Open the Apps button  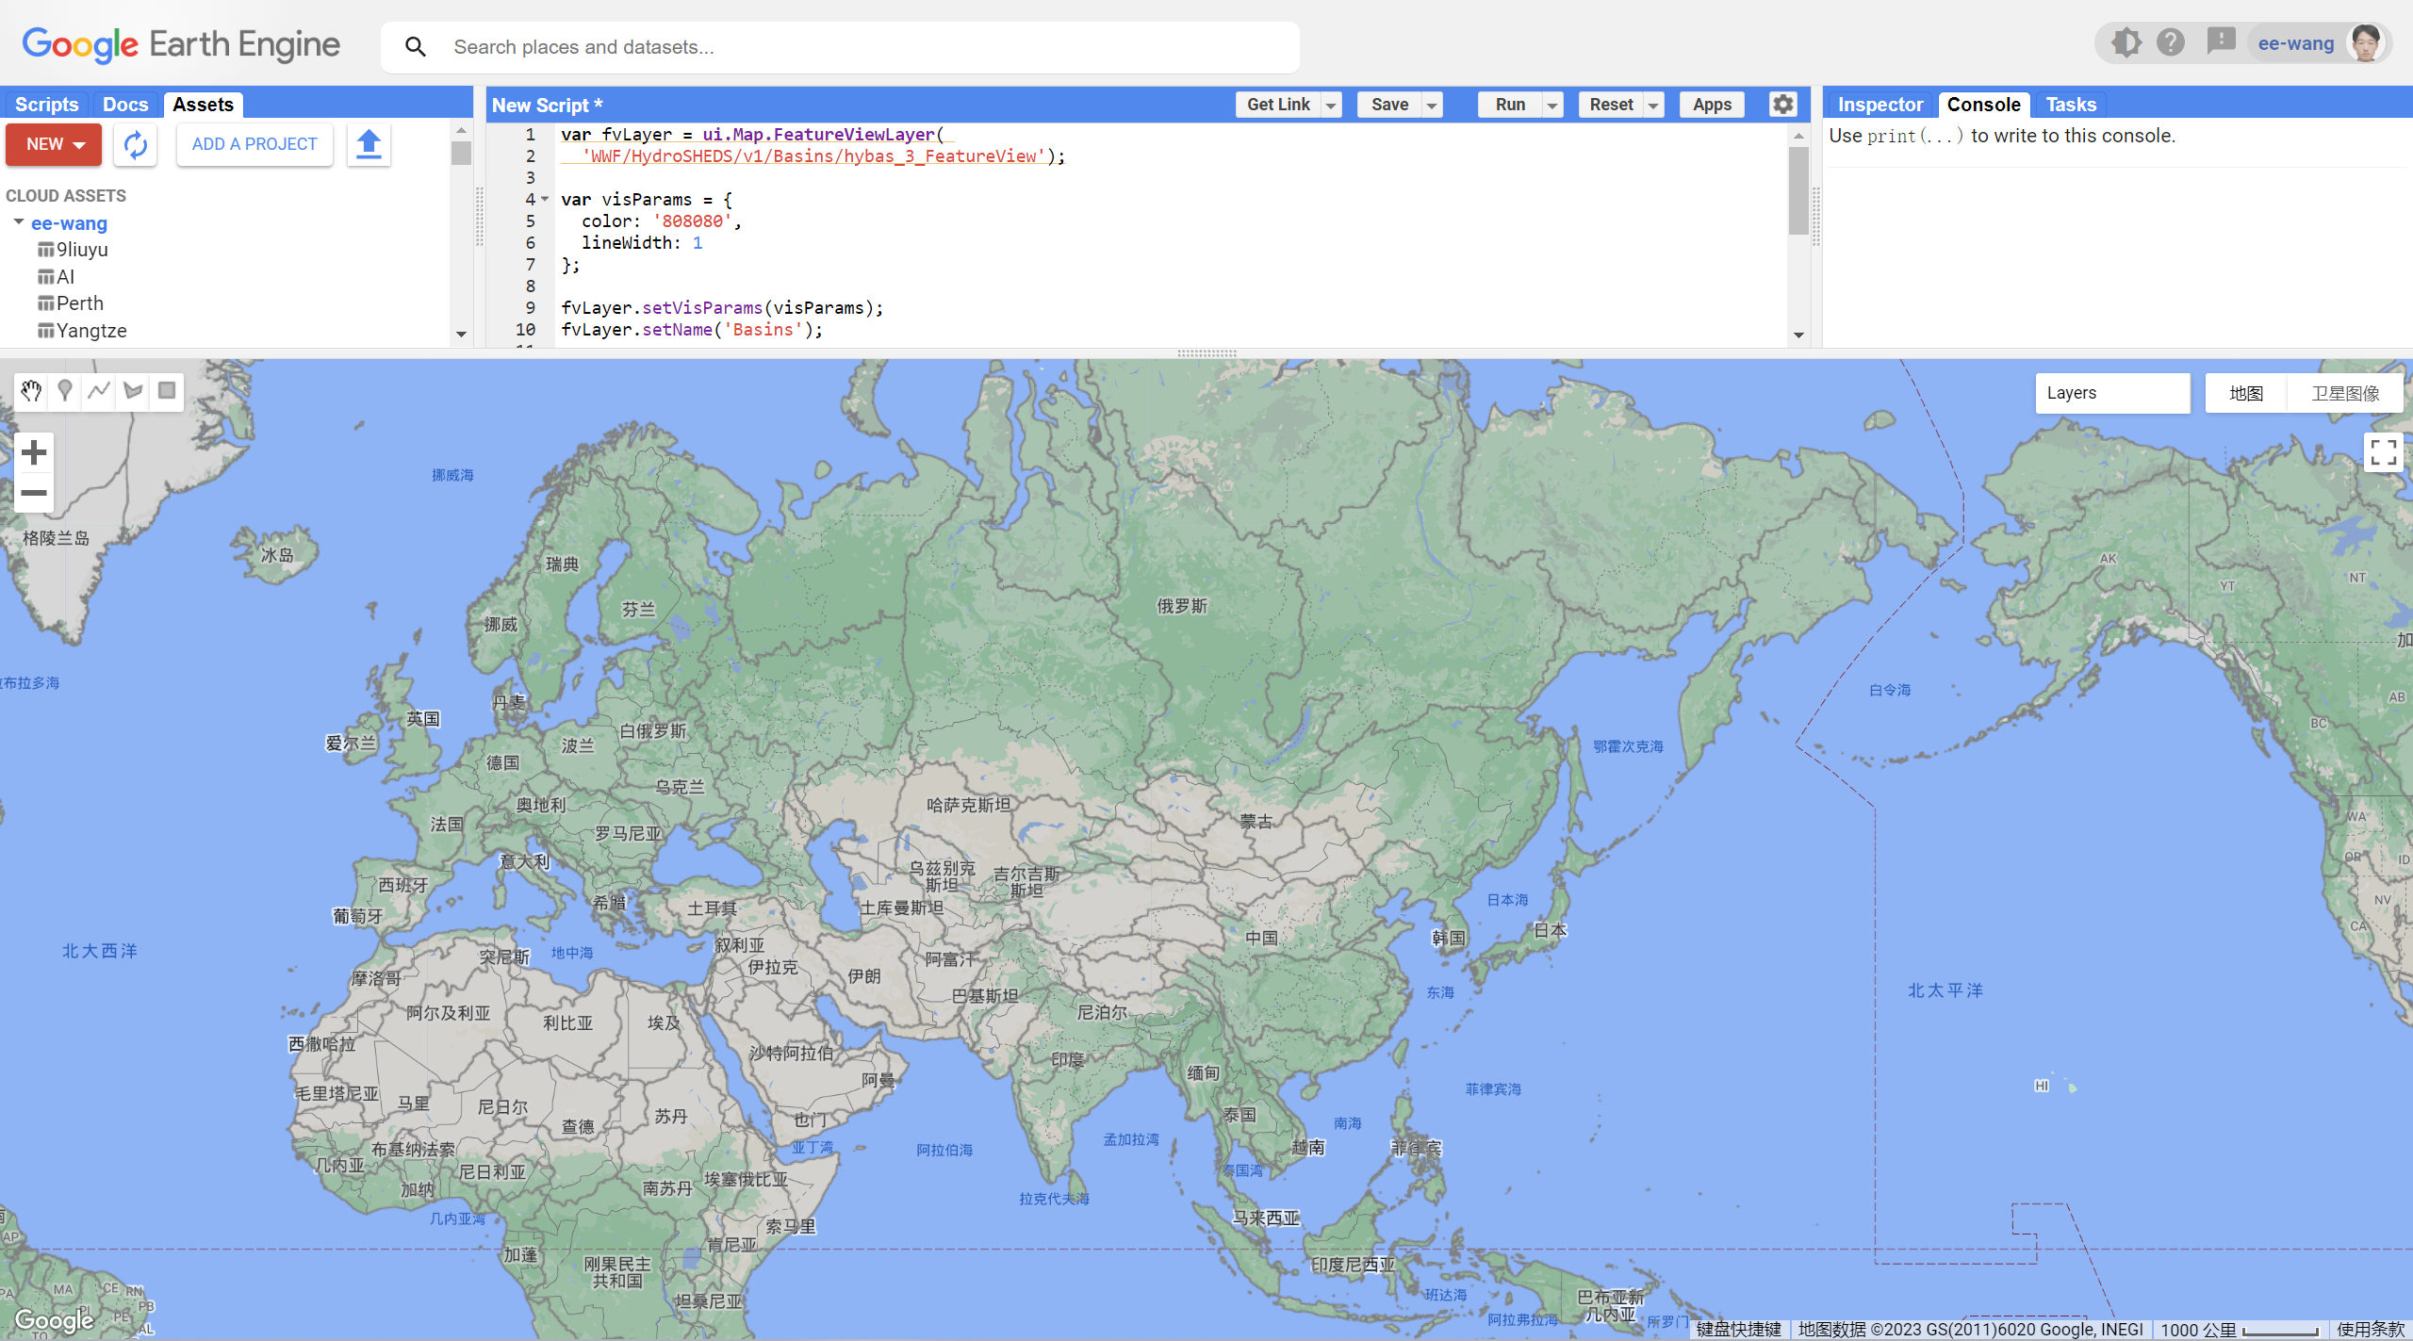coord(1712,105)
